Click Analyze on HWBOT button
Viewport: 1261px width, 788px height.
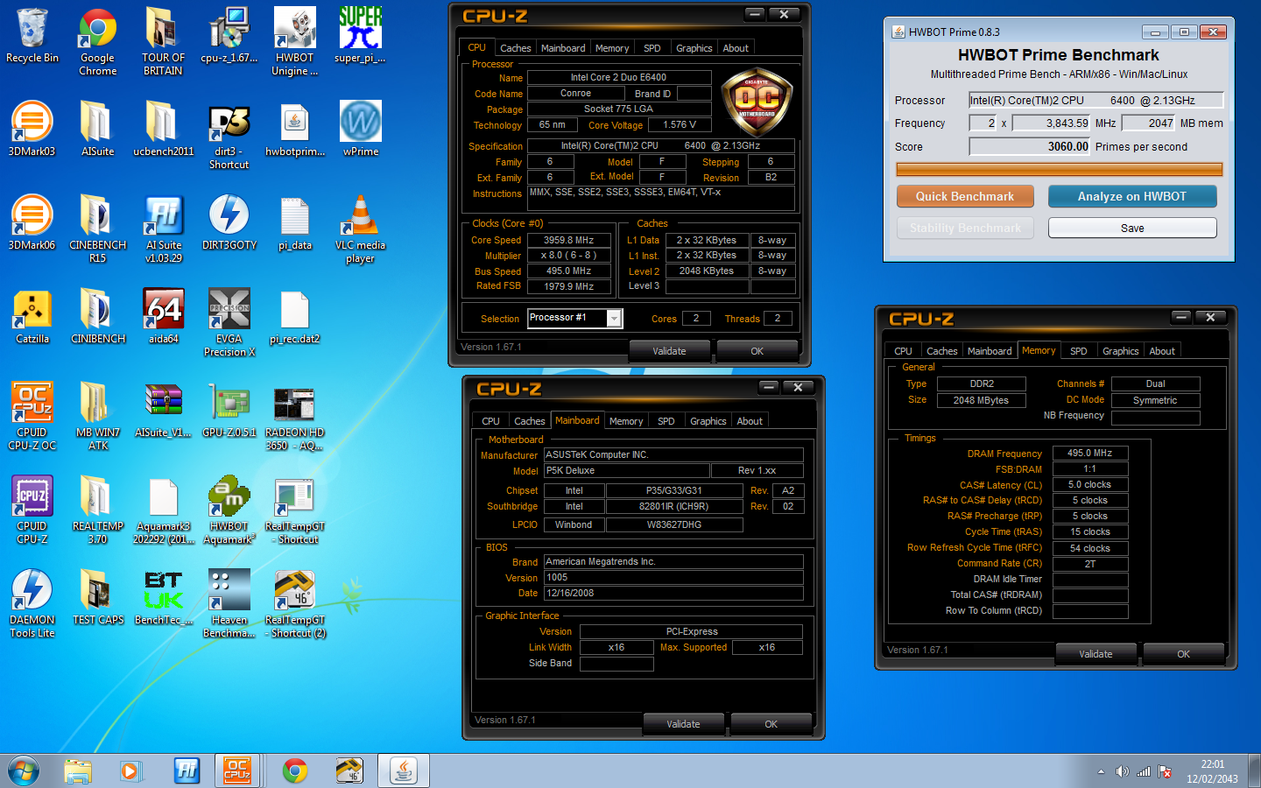(1132, 196)
